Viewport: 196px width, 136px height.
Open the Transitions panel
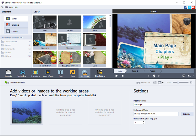coord(35,73)
